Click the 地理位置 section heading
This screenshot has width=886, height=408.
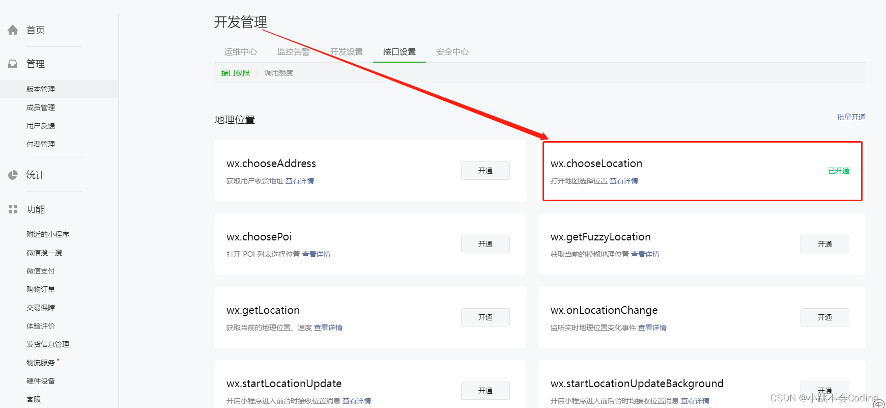click(x=235, y=120)
